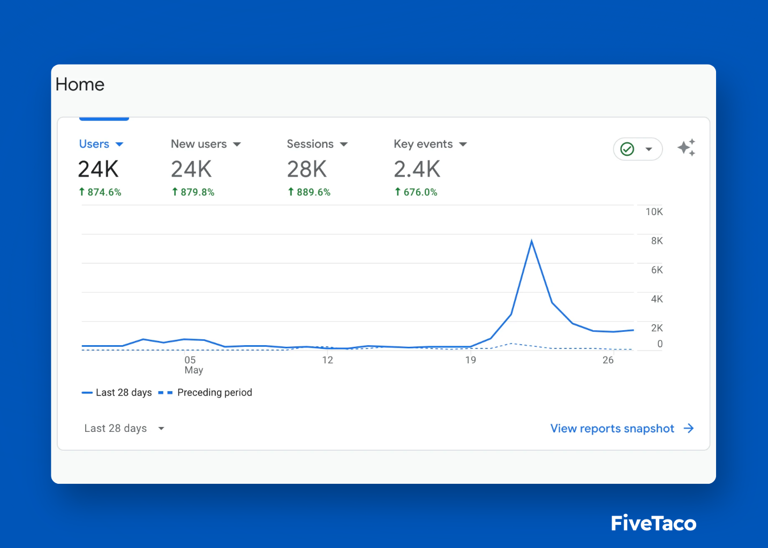Change the Last 28 days date range
Screen dimensions: 768x548
tap(124, 428)
